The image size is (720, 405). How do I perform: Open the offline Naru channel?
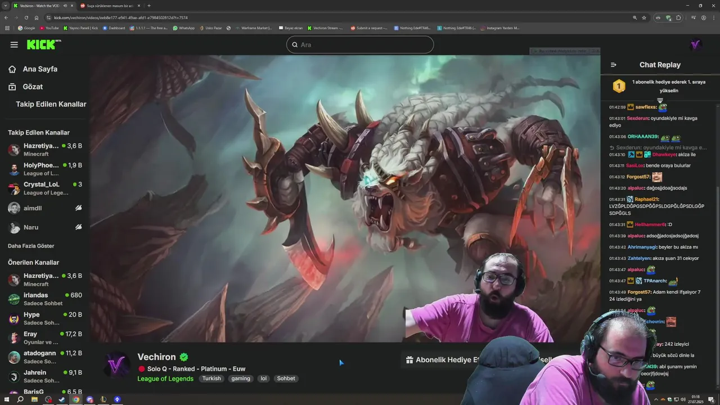coord(45,227)
